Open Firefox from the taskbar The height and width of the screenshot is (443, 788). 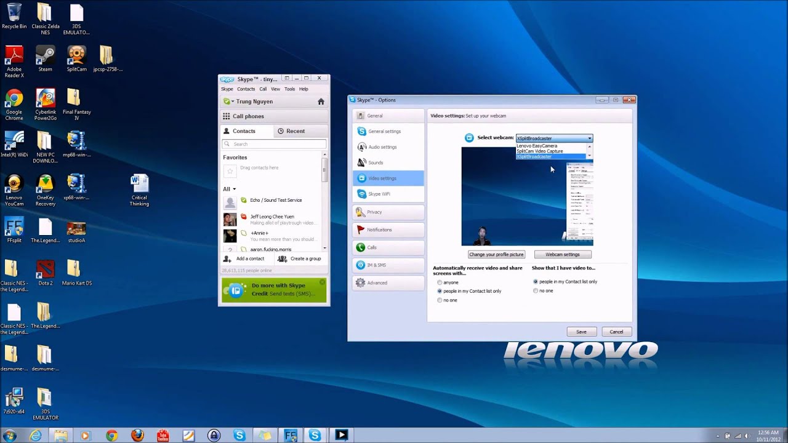(137, 435)
